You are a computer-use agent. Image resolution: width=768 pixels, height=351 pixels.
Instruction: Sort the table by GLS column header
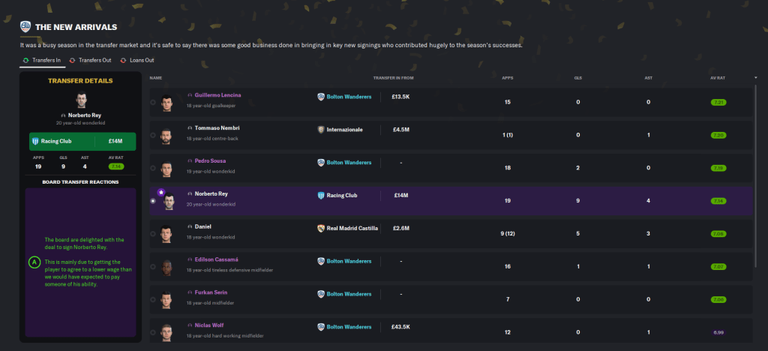point(577,77)
